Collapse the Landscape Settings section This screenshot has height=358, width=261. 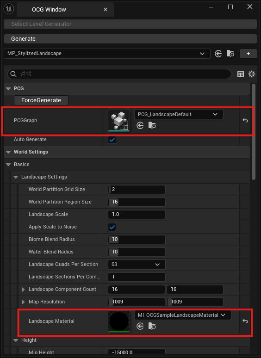[x=16, y=177]
